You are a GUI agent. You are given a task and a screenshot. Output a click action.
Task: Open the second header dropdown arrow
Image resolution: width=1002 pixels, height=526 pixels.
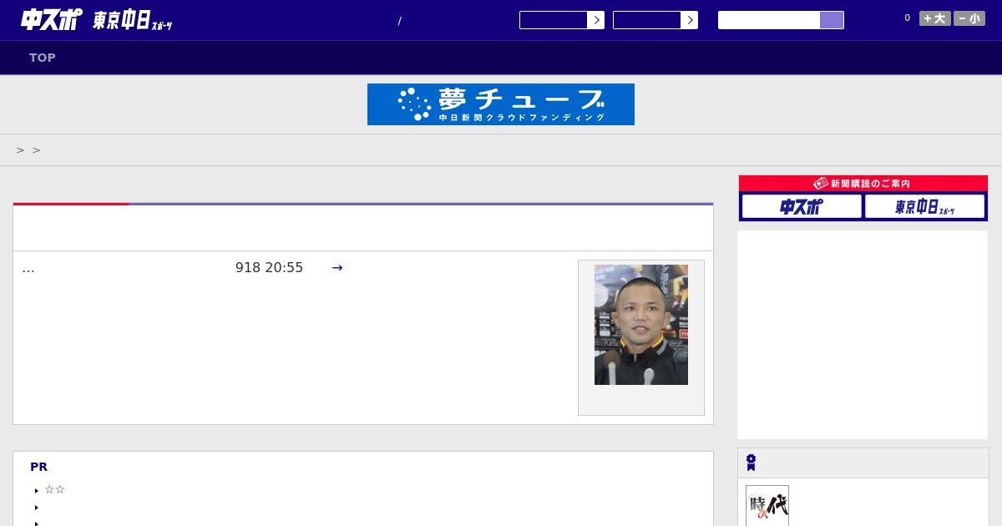click(x=690, y=20)
